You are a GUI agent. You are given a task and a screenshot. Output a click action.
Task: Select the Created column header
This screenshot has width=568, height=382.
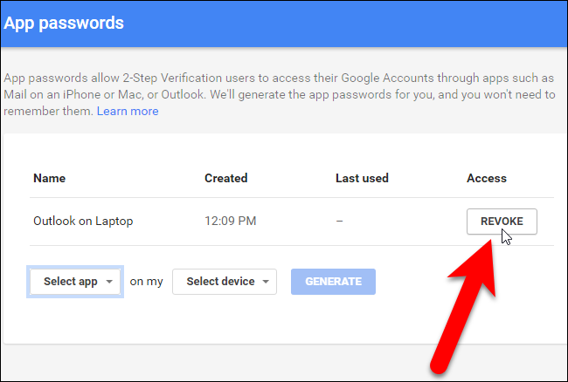pos(225,178)
